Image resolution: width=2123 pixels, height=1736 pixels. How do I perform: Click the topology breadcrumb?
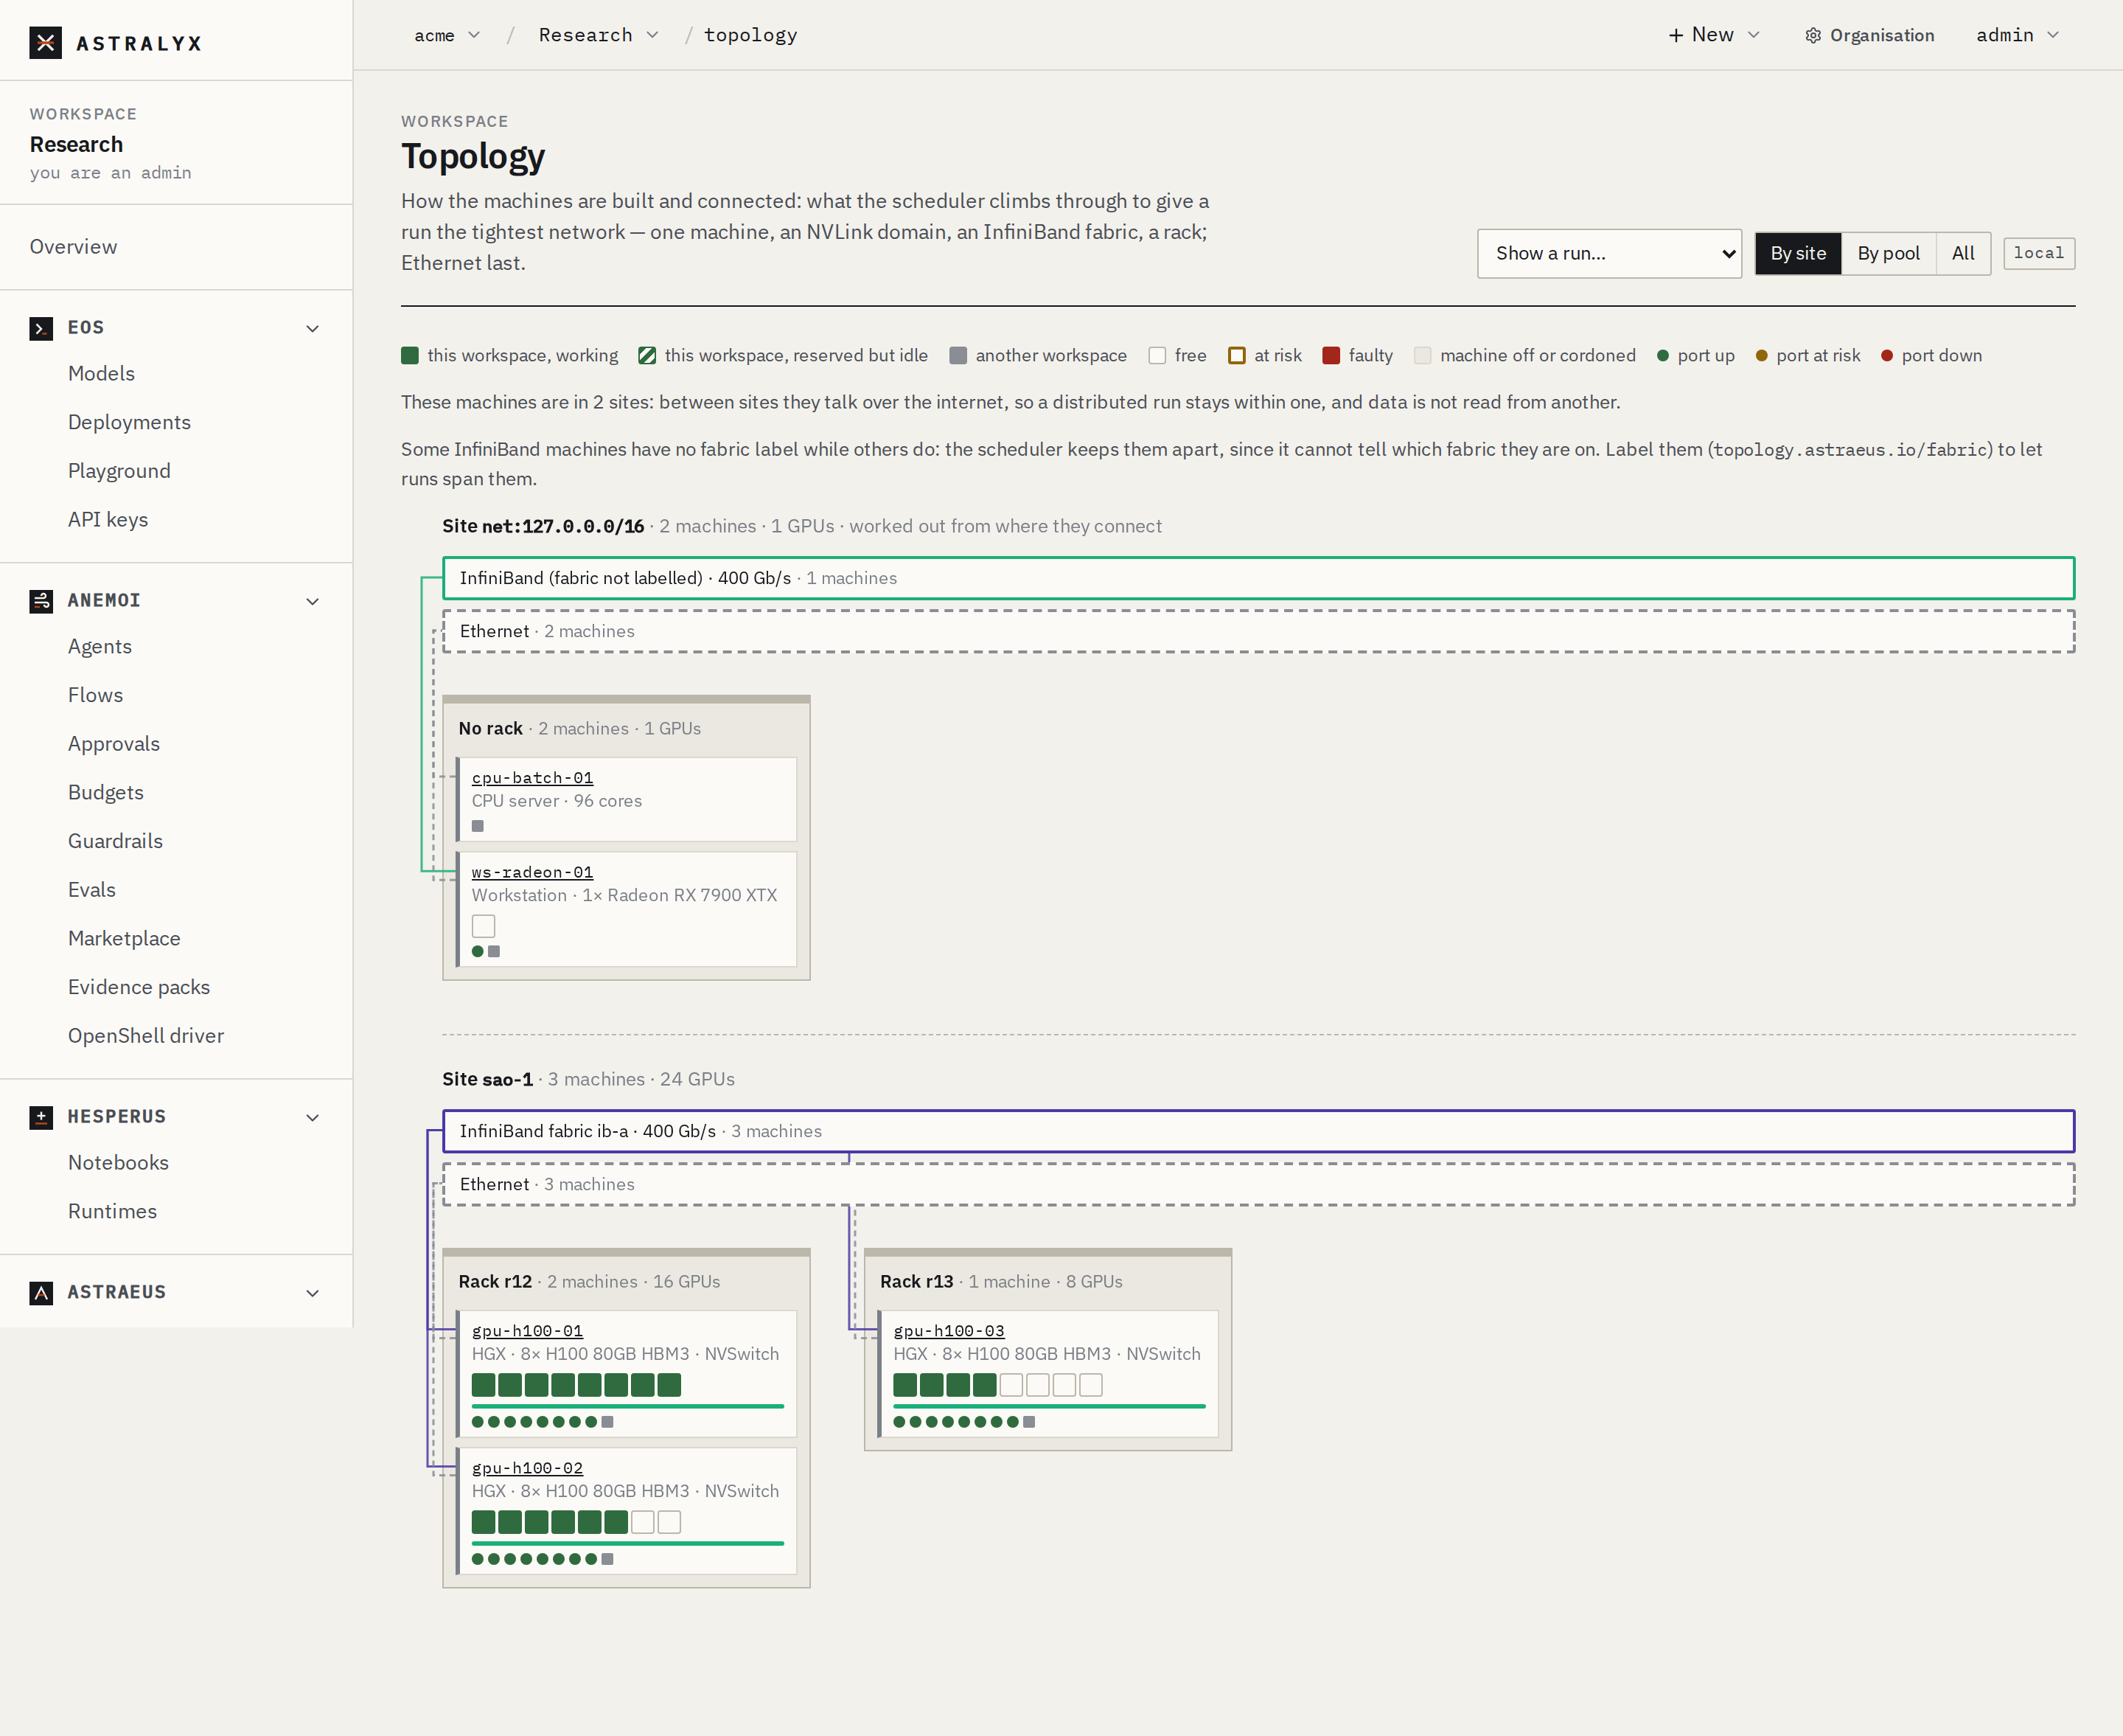[750, 35]
